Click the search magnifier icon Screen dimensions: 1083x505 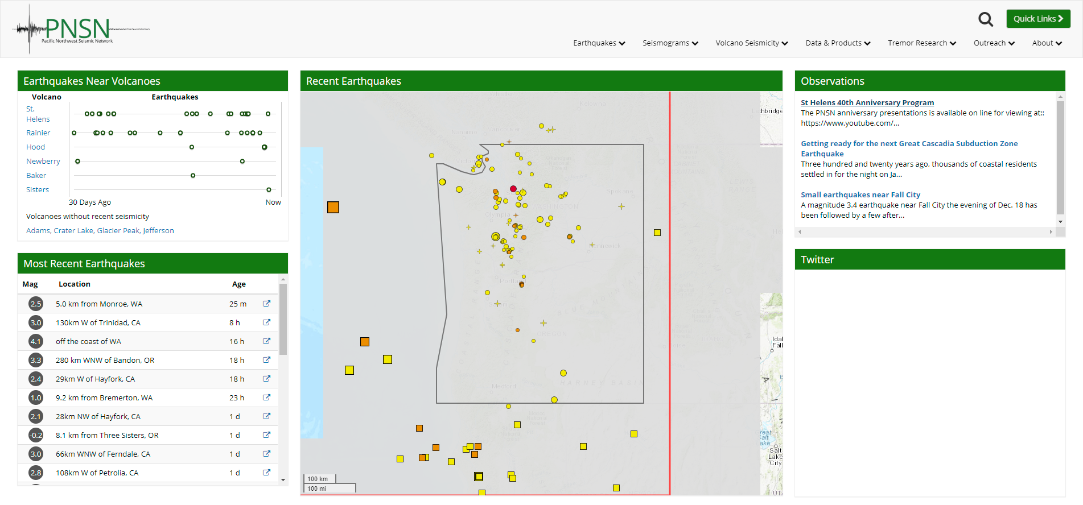[x=985, y=20]
